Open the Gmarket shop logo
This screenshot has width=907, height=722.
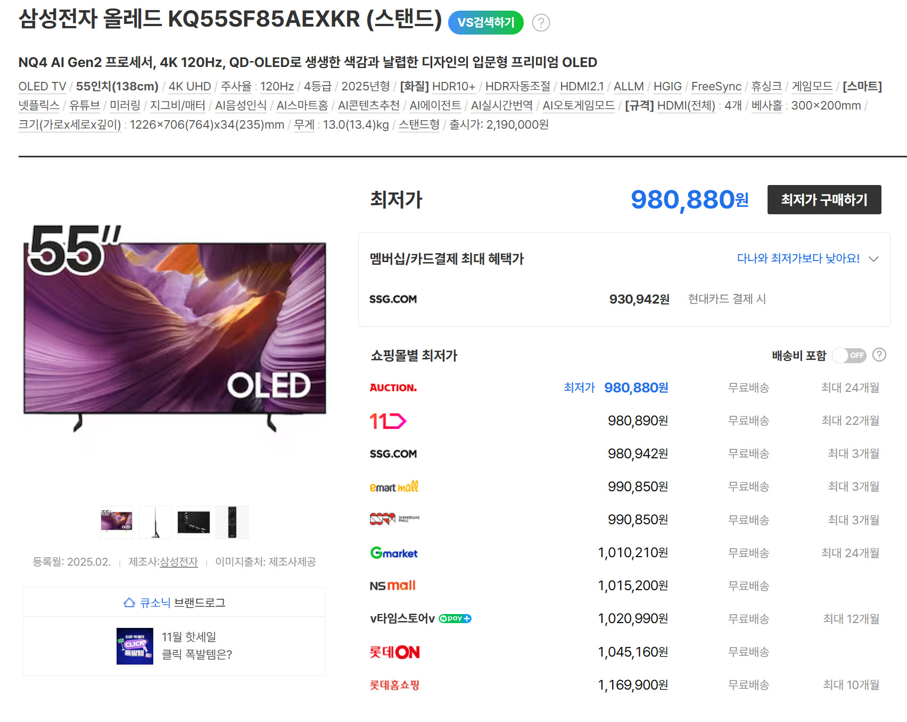coord(394,553)
